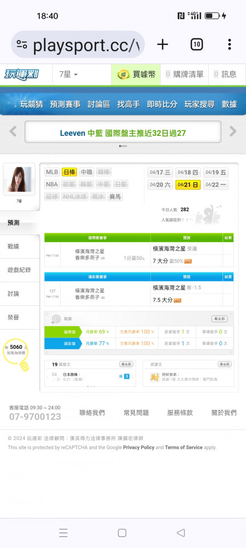Open 找高手 in navigation menu
The width and height of the screenshot is (246, 548).
click(128, 104)
